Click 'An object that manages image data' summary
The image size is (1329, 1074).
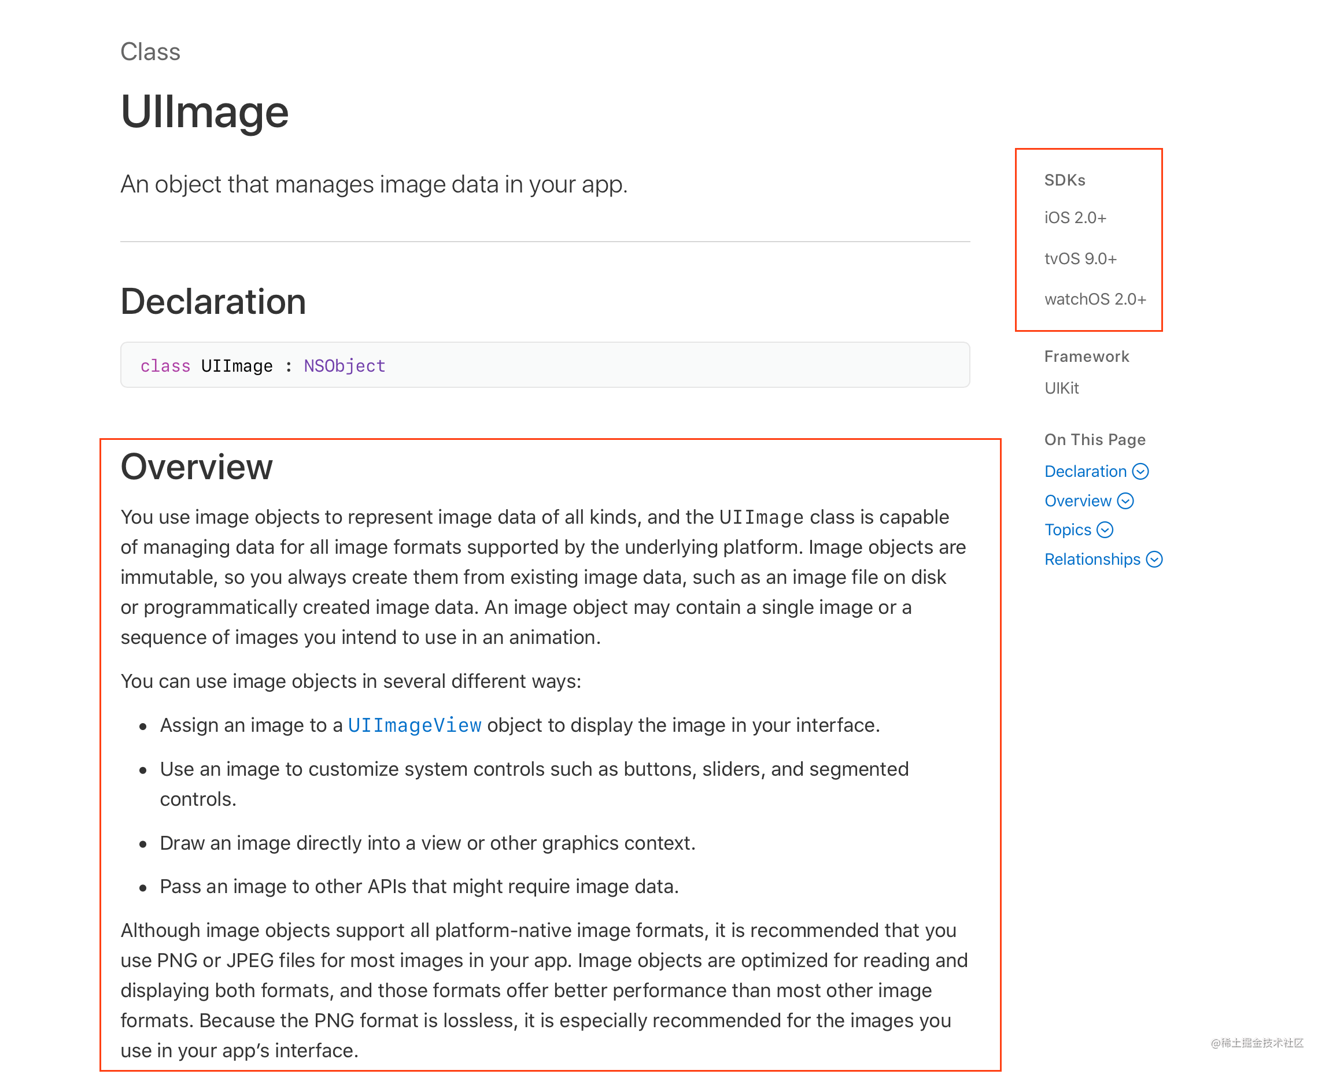click(x=374, y=184)
